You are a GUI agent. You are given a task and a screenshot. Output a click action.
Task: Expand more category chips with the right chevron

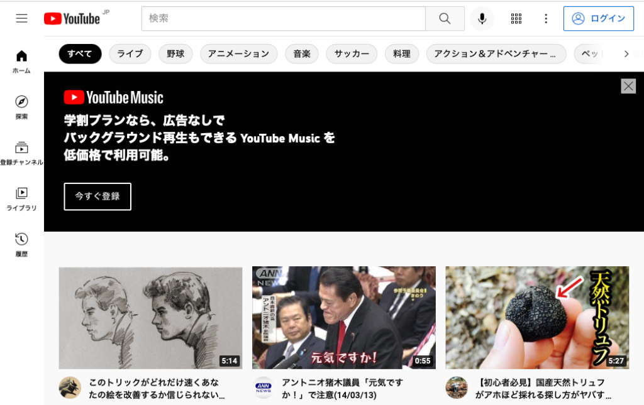tap(626, 54)
